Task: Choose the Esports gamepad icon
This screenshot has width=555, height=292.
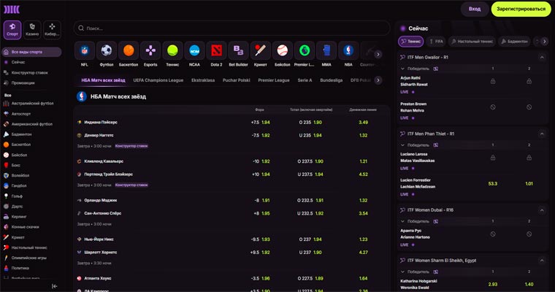Action: coord(150,51)
